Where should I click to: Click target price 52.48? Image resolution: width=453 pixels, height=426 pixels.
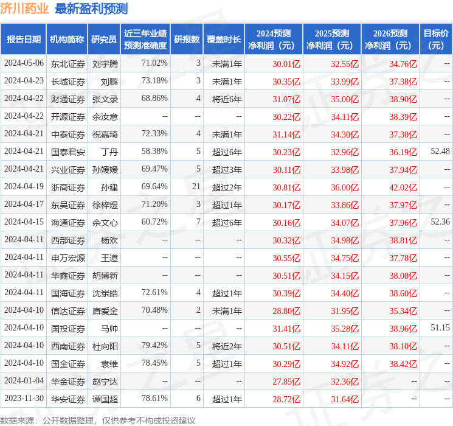click(x=440, y=152)
